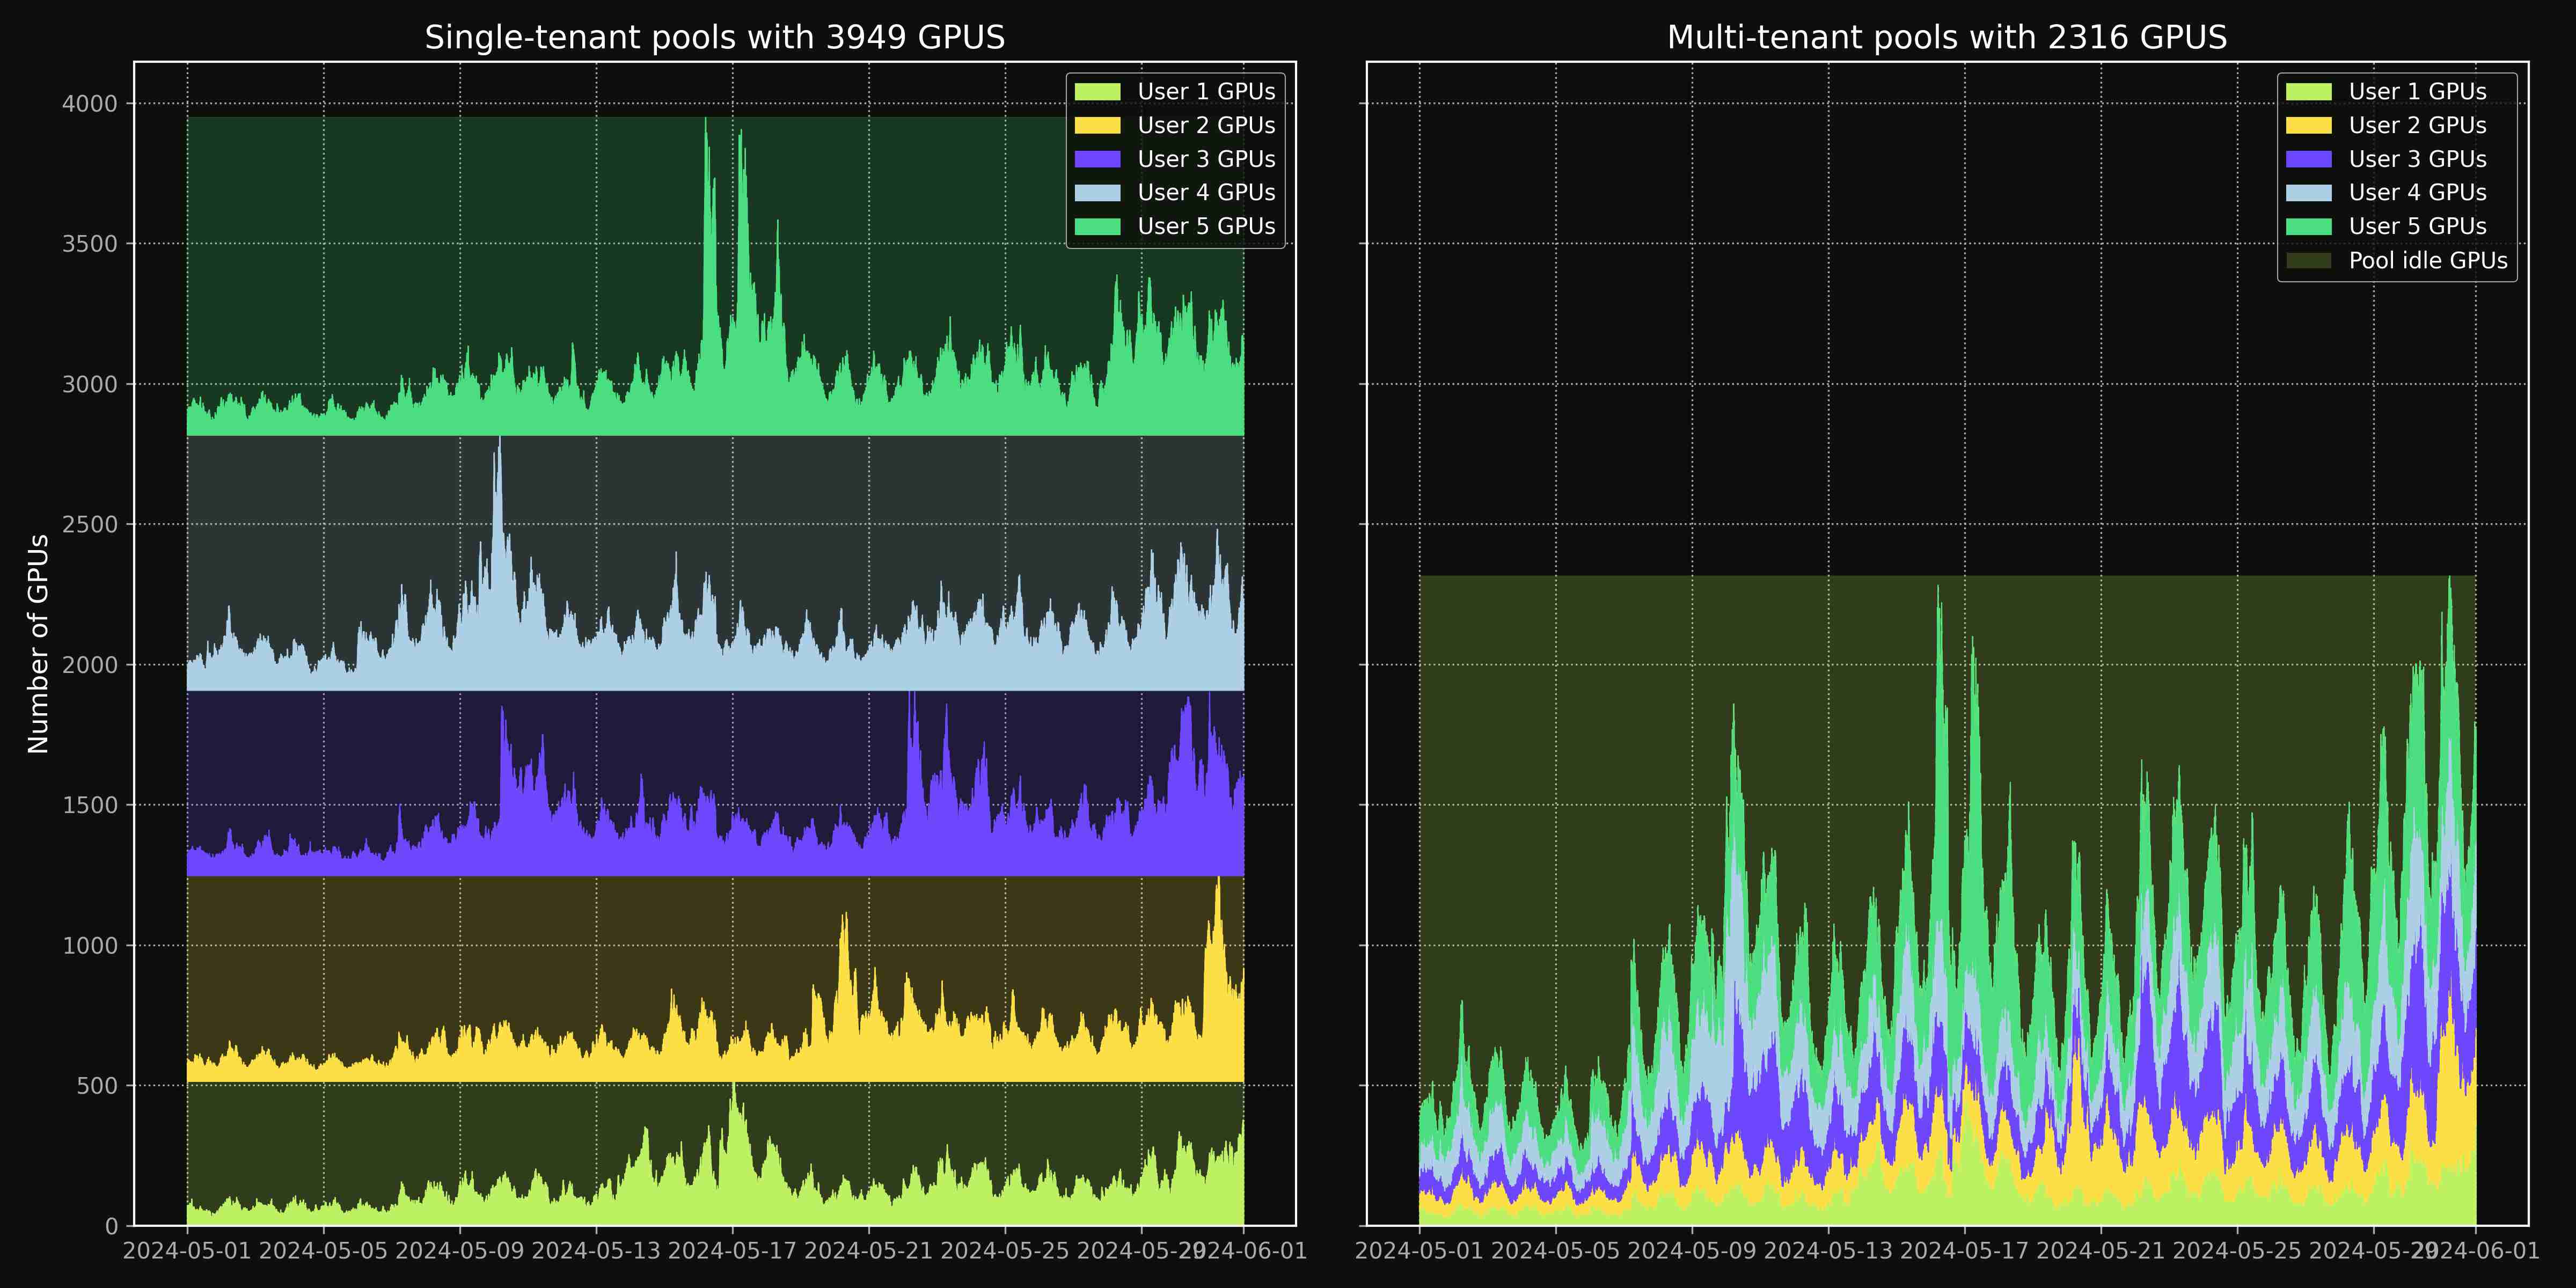Click 2024-05-13 on left chart x-axis
This screenshot has width=2576, height=1288.
[x=596, y=1251]
